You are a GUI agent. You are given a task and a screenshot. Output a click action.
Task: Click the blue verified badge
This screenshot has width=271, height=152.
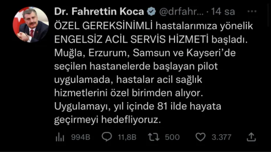(151, 12)
